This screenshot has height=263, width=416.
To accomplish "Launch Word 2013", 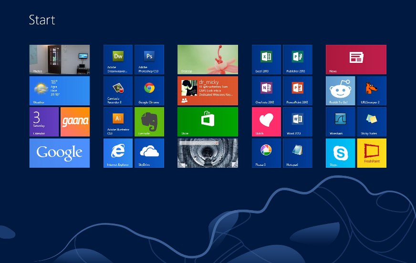I will [297, 122].
